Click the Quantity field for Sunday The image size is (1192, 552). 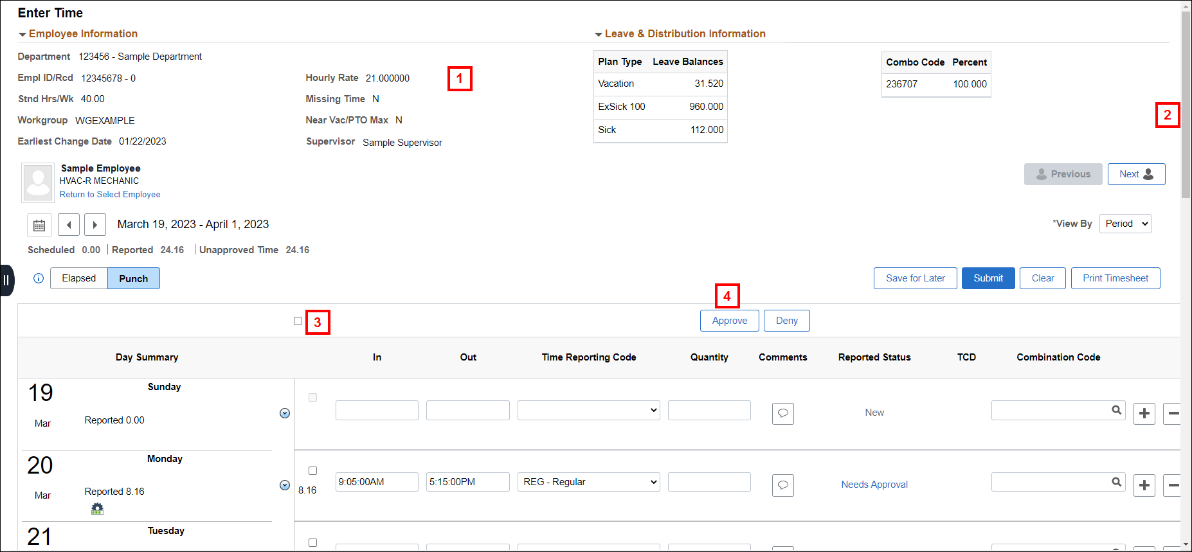(709, 410)
